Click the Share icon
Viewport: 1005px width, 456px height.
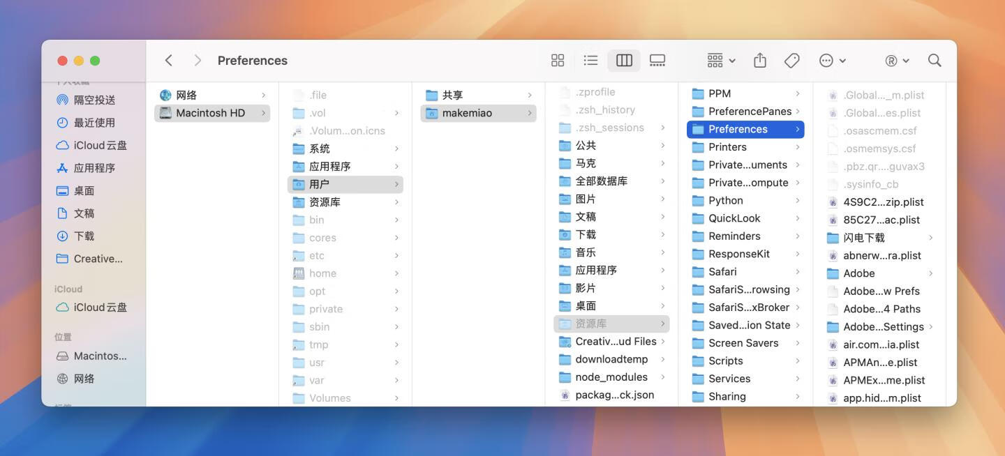760,61
